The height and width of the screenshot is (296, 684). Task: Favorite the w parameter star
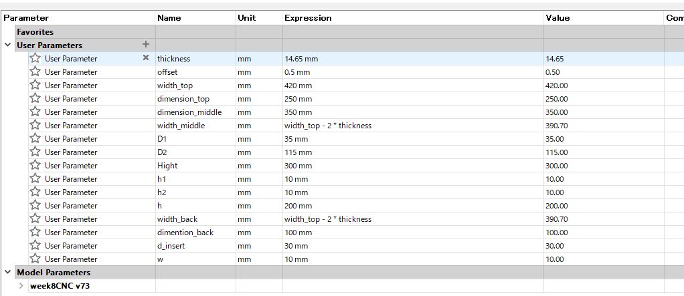coord(35,259)
